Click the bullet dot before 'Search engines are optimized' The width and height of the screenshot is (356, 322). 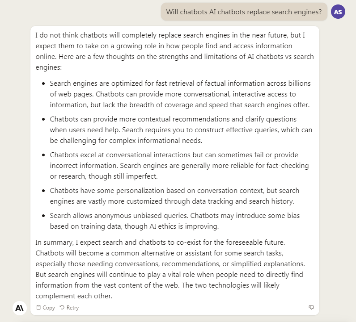pos(43,84)
